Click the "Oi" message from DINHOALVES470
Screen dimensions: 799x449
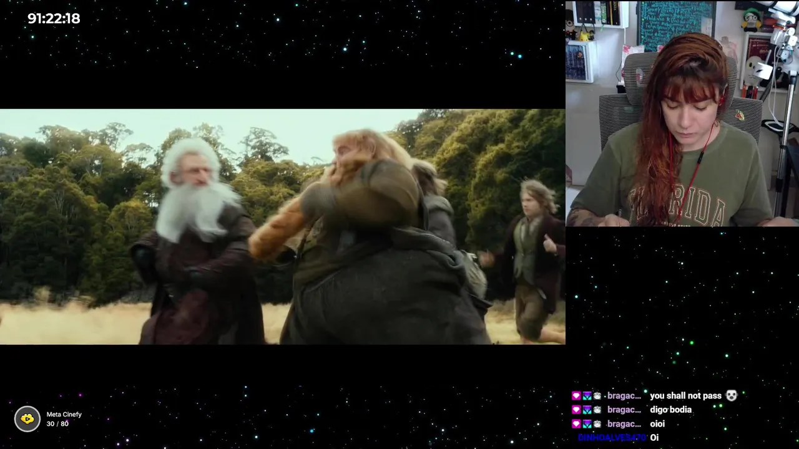pos(654,438)
